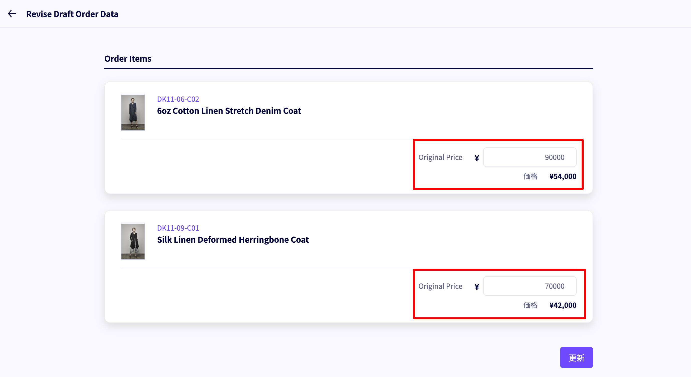Click the Silk Linen Deformed Herringbone Coat name
Screen dimensions: 691x377
pos(233,240)
